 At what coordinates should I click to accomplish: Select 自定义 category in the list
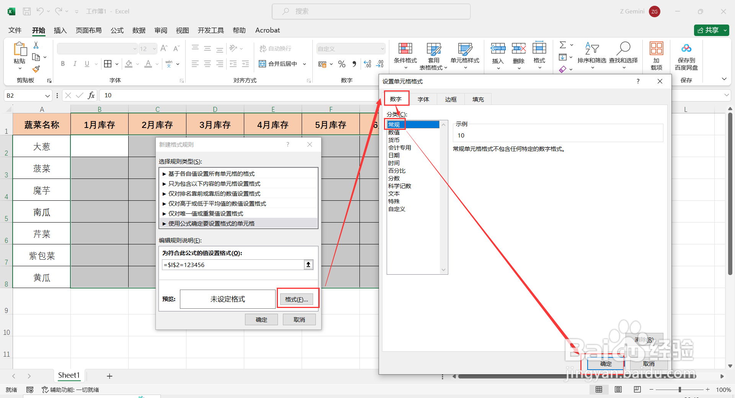point(397,209)
